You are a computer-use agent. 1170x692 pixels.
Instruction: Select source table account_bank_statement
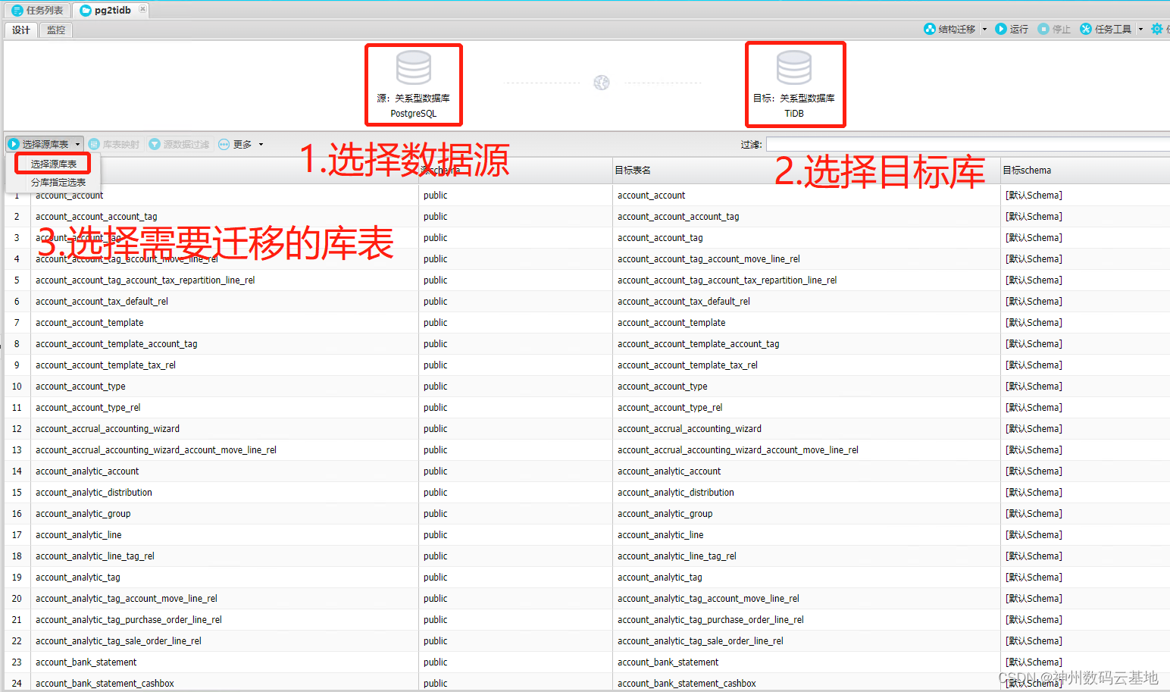click(x=86, y=662)
